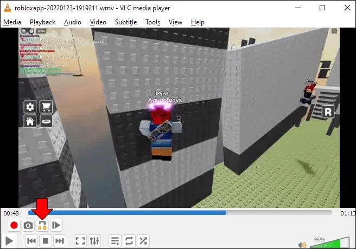The width and height of the screenshot is (356, 249).
Task: Toggle shuffle random playback
Action: coord(143,241)
